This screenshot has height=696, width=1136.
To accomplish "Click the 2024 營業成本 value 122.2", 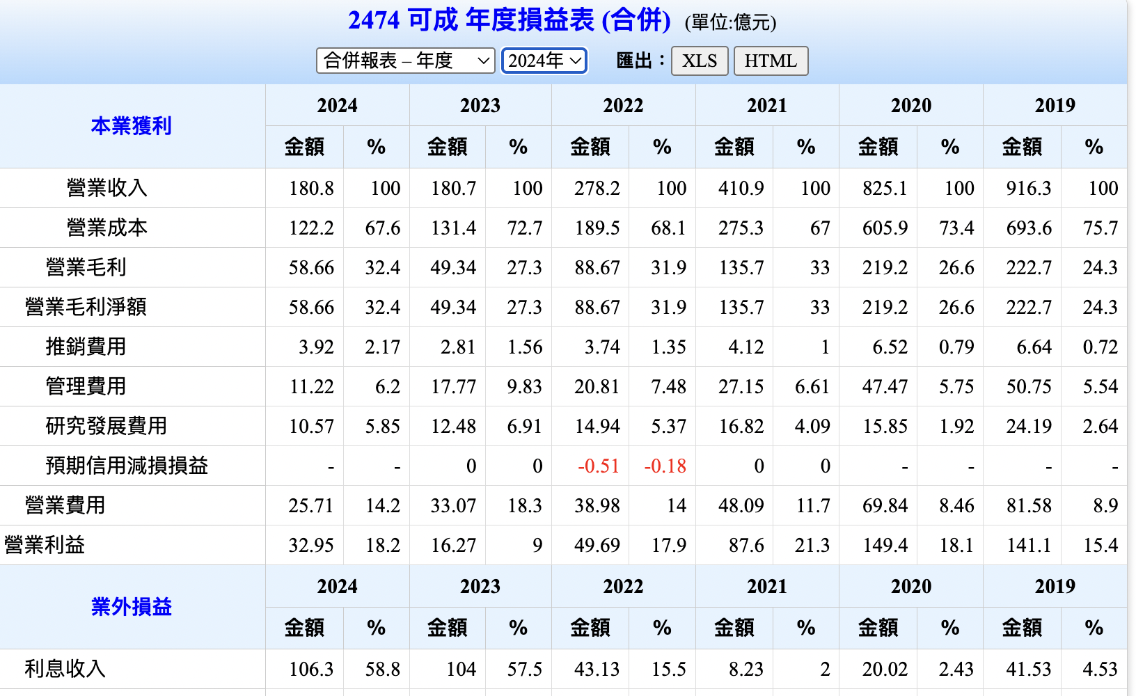I will click(311, 228).
